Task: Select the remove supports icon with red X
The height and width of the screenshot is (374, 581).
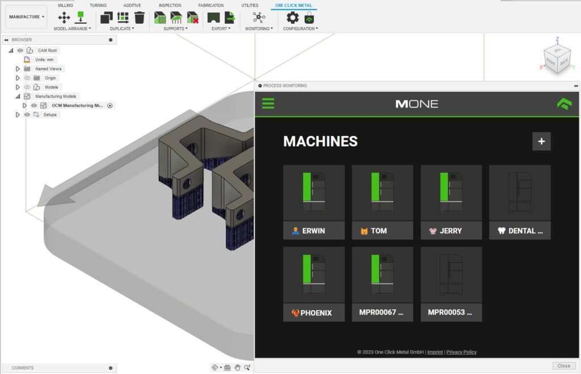Action: (x=192, y=17)
